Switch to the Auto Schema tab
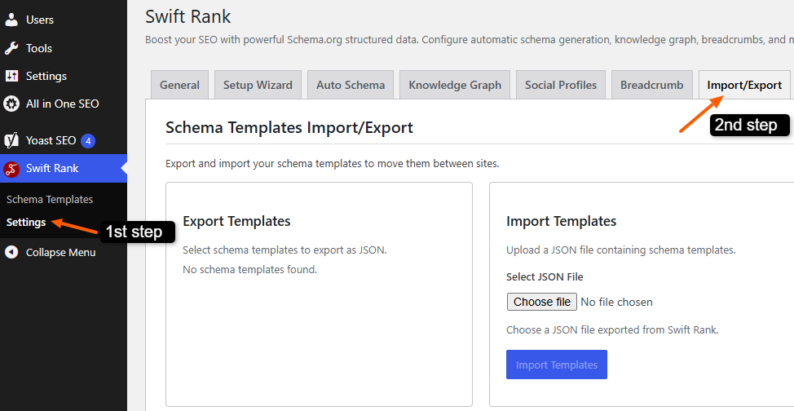The image size is (794, 411). pyautogui.click(x=351, y=85)
